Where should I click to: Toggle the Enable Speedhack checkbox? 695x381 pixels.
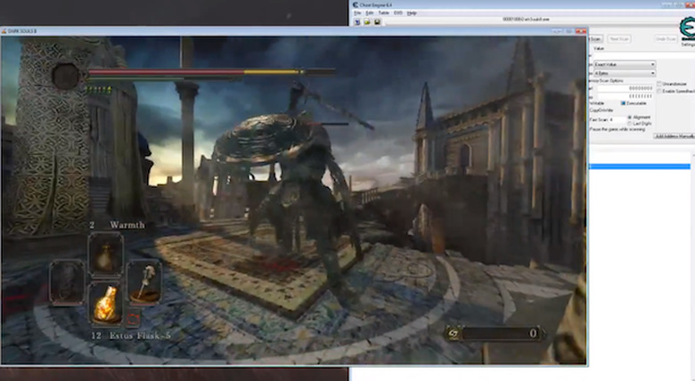pyautogui.click(x=658, y=91)
